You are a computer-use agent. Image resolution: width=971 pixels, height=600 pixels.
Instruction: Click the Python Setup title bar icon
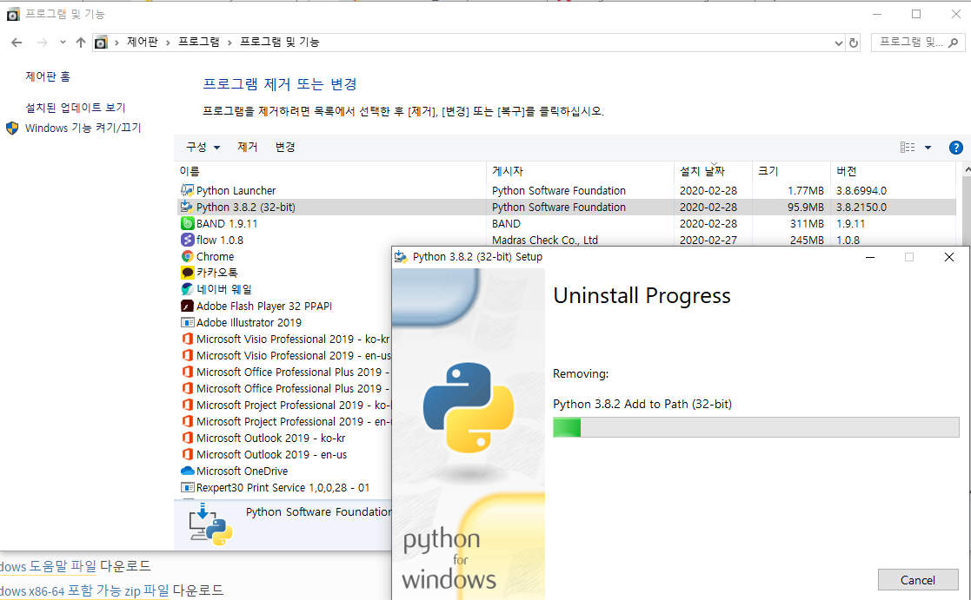[401, 257]
